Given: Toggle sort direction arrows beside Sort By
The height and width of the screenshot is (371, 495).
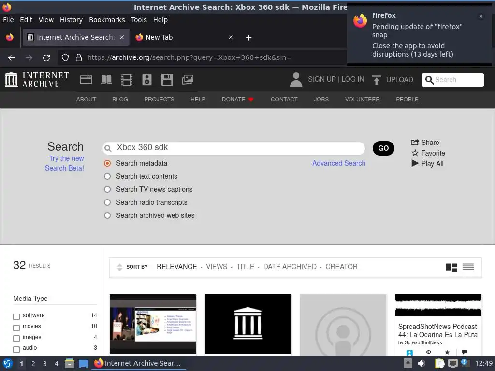Looking at the screenshot, I should 120,267.
